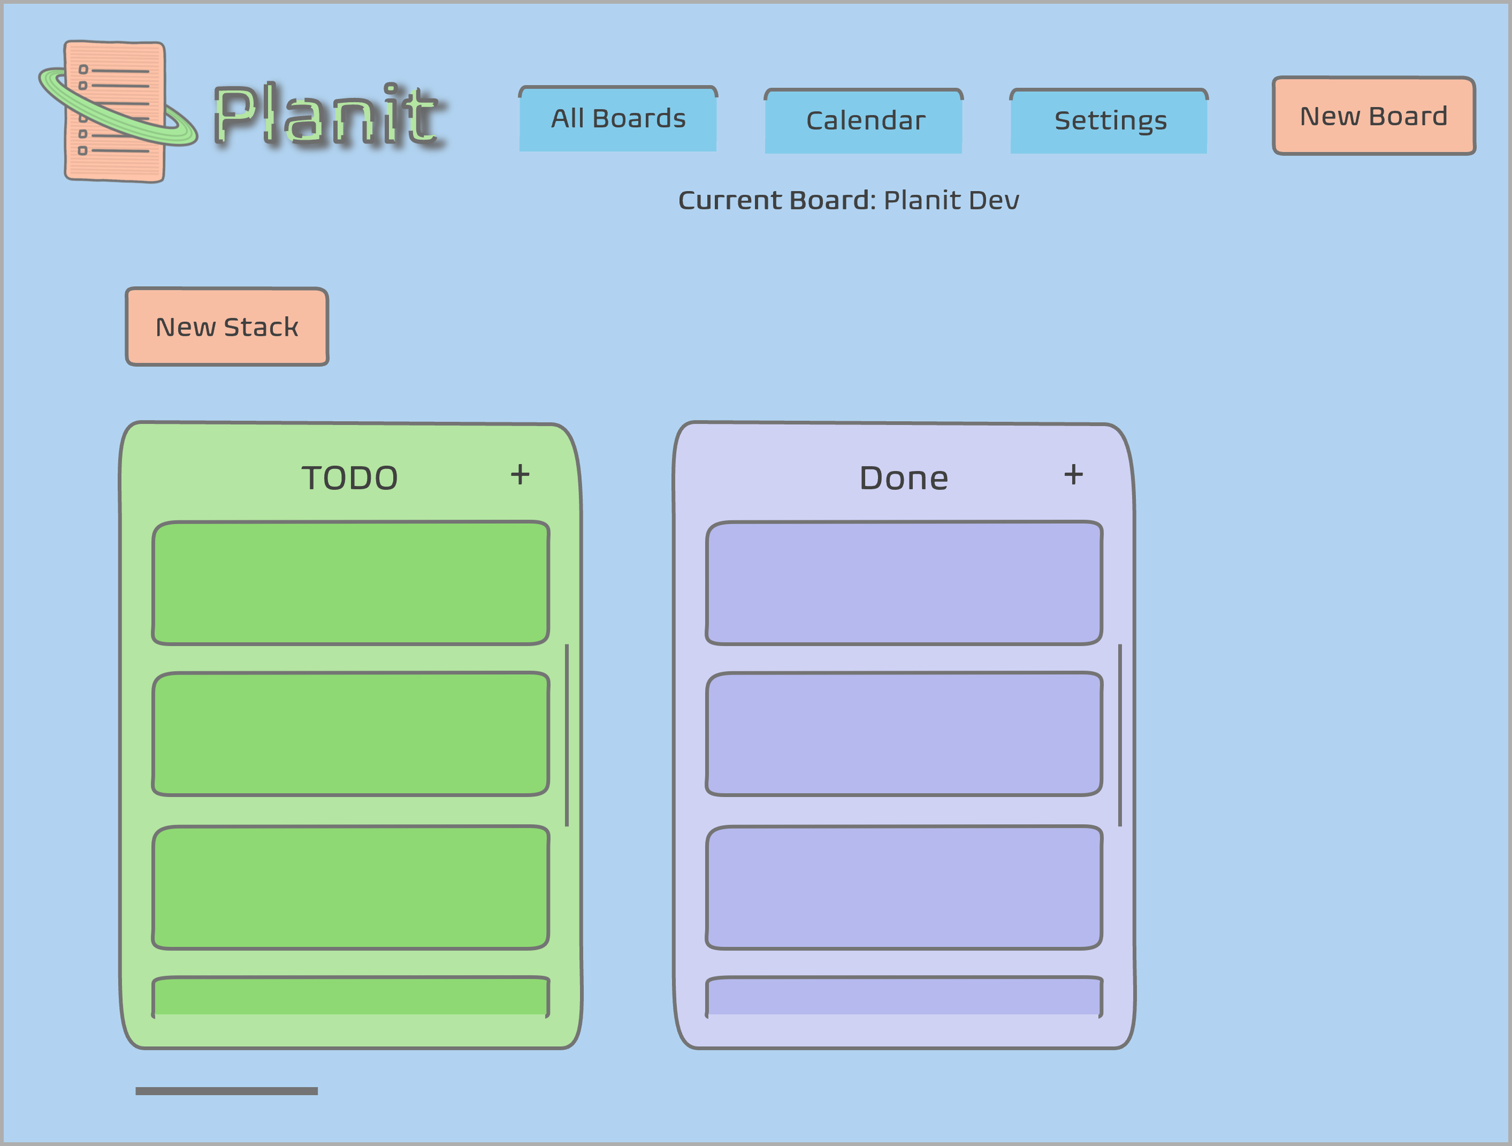Click the Planit title text
Screen dimensions: 1512x1146
(x=327, y=114)
